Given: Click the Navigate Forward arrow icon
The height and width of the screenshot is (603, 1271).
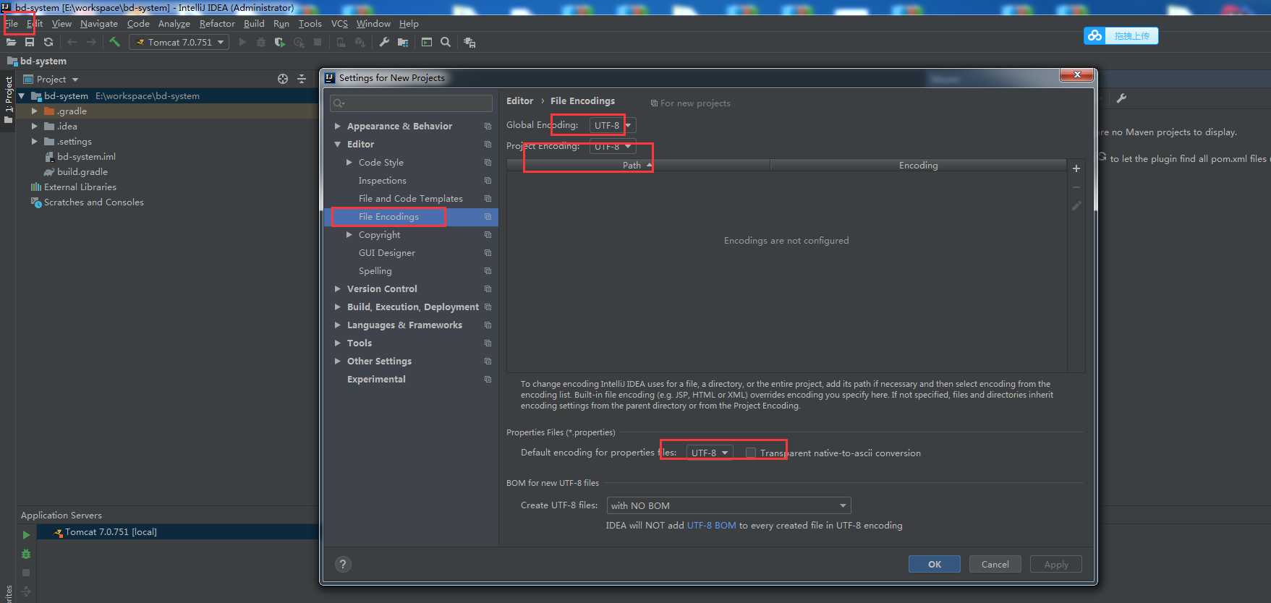Looking at the screenshot, I should click(x=91, y=43).
